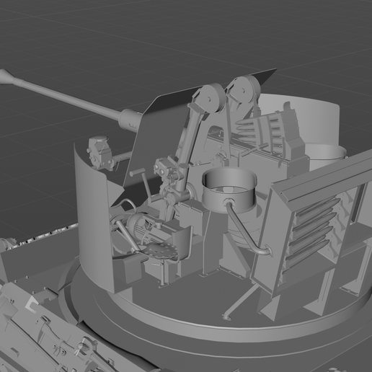Select the left round disc atop the gun mount
Image resolution: width=372 pixels, height=372 pixels.
click(211, 98)
